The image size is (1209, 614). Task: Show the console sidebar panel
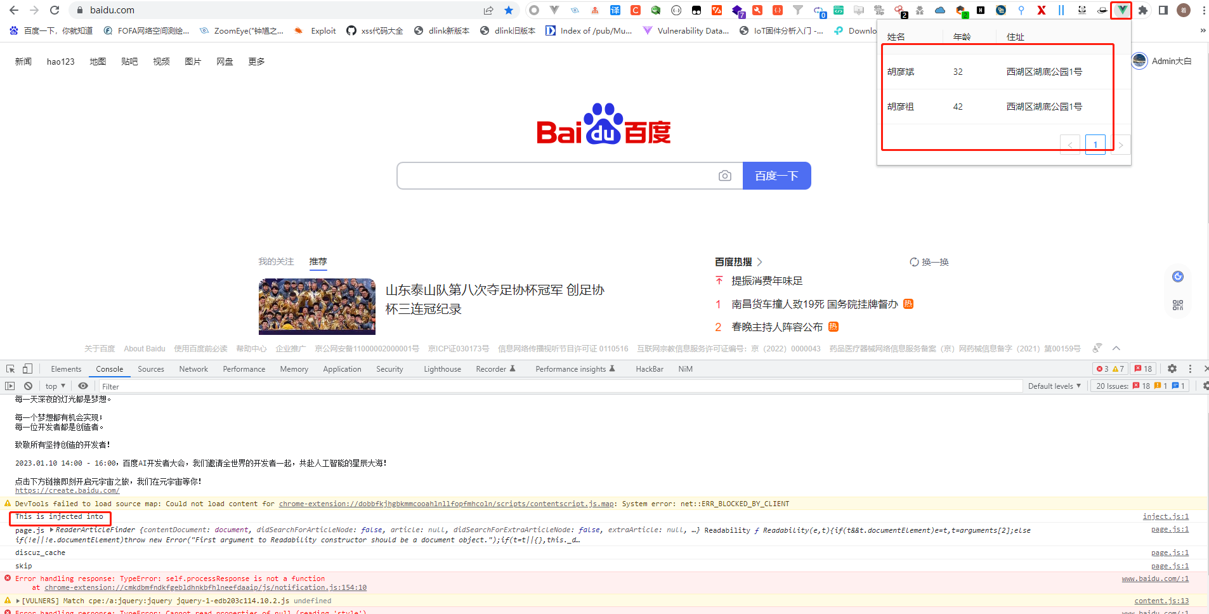coord(10,386)
